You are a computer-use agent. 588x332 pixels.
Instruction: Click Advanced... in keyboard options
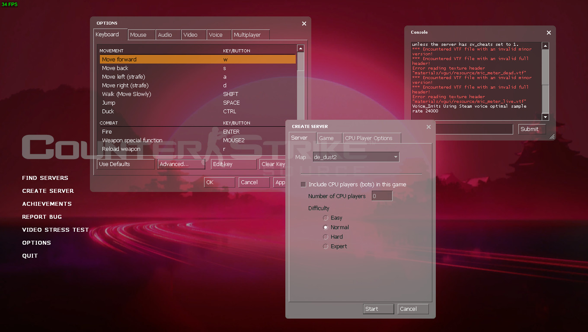[x=181, y=164]
